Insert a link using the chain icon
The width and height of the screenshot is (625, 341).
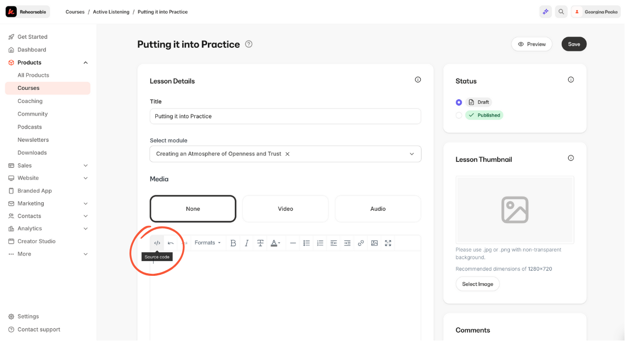point(361,243)
